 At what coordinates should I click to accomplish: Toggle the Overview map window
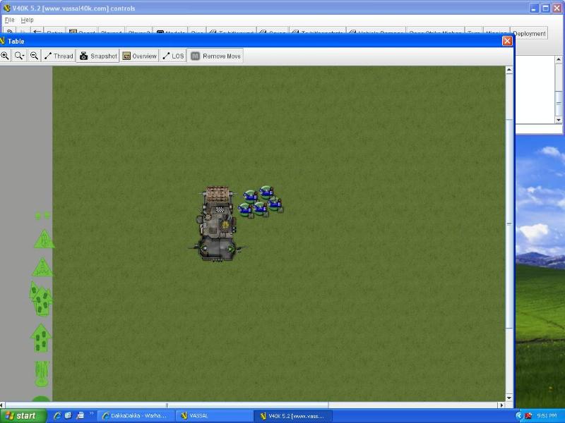pos(139,56)
